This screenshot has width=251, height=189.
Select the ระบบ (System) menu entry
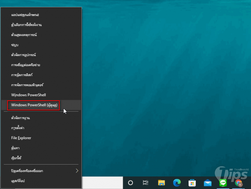(x=41, y=45)
